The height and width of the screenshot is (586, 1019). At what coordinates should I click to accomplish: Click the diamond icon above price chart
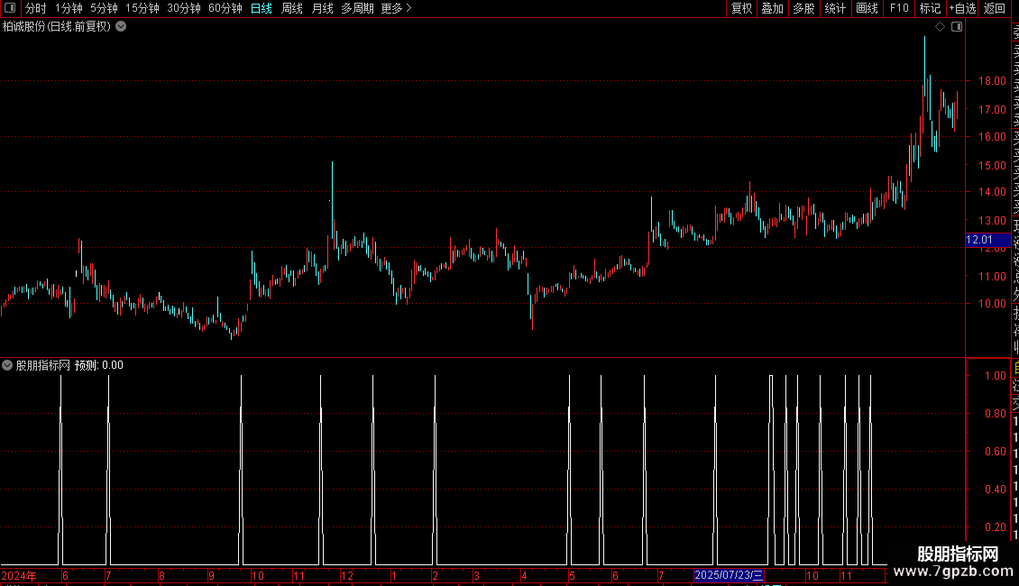pos(940,27)
